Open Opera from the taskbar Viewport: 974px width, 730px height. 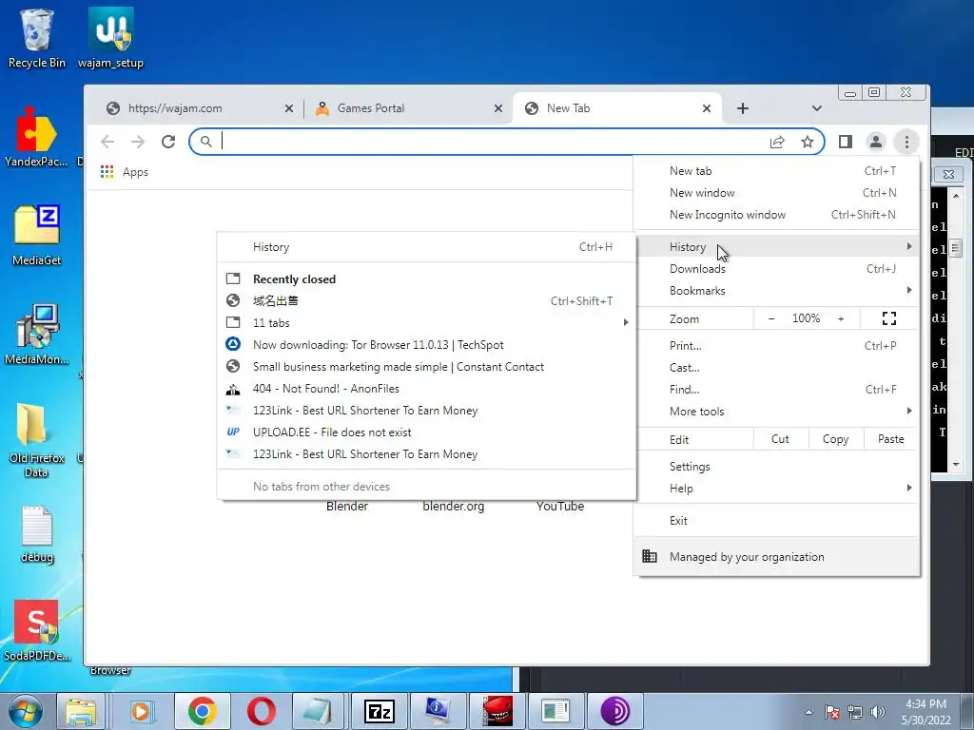point(261,711)
